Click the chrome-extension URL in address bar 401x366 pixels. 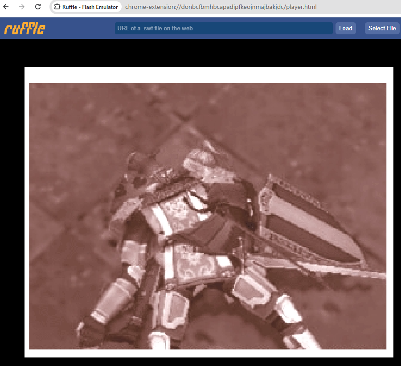tap(221, 7)
